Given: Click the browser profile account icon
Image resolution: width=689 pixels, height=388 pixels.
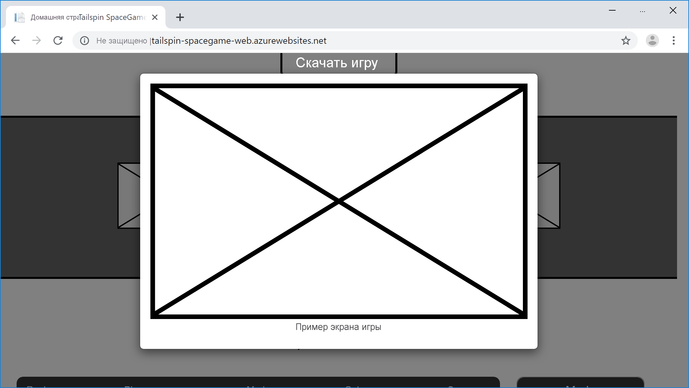Looking at the screenshot, I should click(x=651, y=41).
